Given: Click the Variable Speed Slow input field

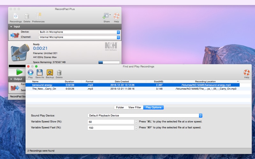Looking at the screenshot, I should coord(111,122).
